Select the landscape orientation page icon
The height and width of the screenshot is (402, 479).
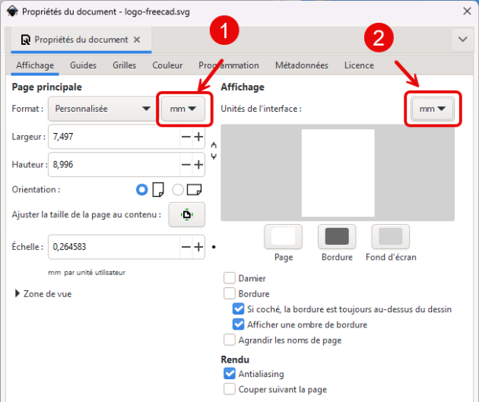tap(194, 189)
